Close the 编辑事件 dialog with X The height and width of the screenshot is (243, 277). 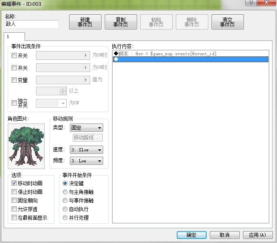point(266,2)
